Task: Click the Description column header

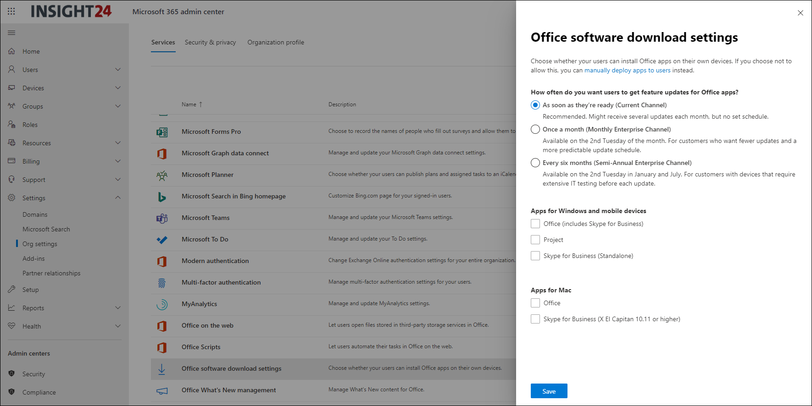Action: tap(342, 104)
